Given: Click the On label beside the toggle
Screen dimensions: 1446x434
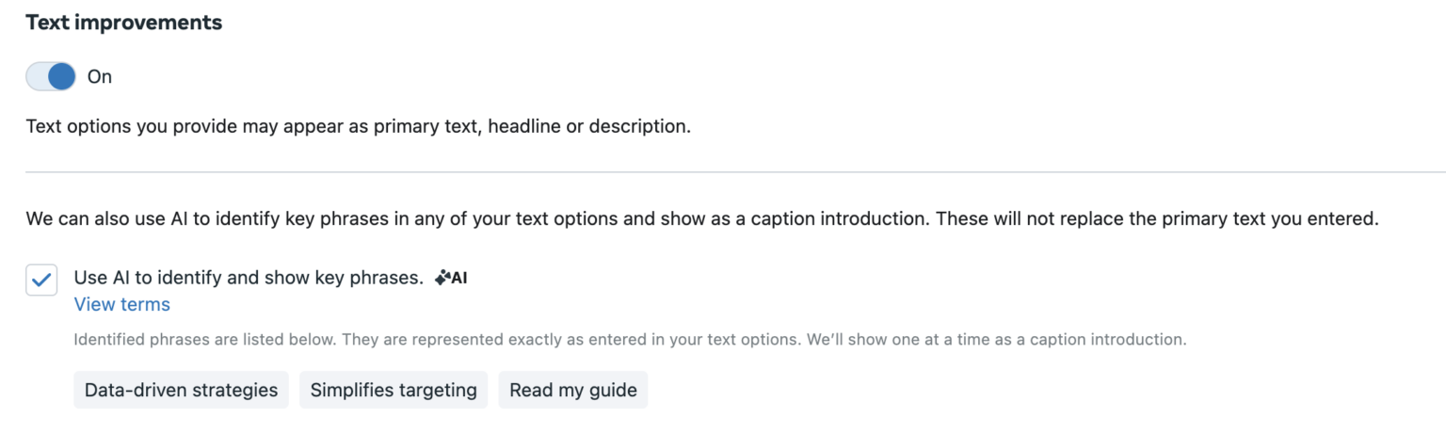Looking at the screenshot, I should pos(100,77).
